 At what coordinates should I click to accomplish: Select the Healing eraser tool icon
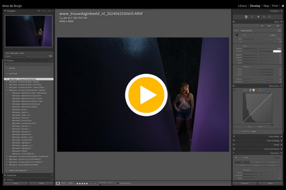pos(258,17)
